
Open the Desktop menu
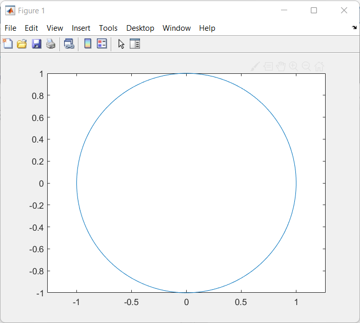pyautogui.click(x=140, y=28)
